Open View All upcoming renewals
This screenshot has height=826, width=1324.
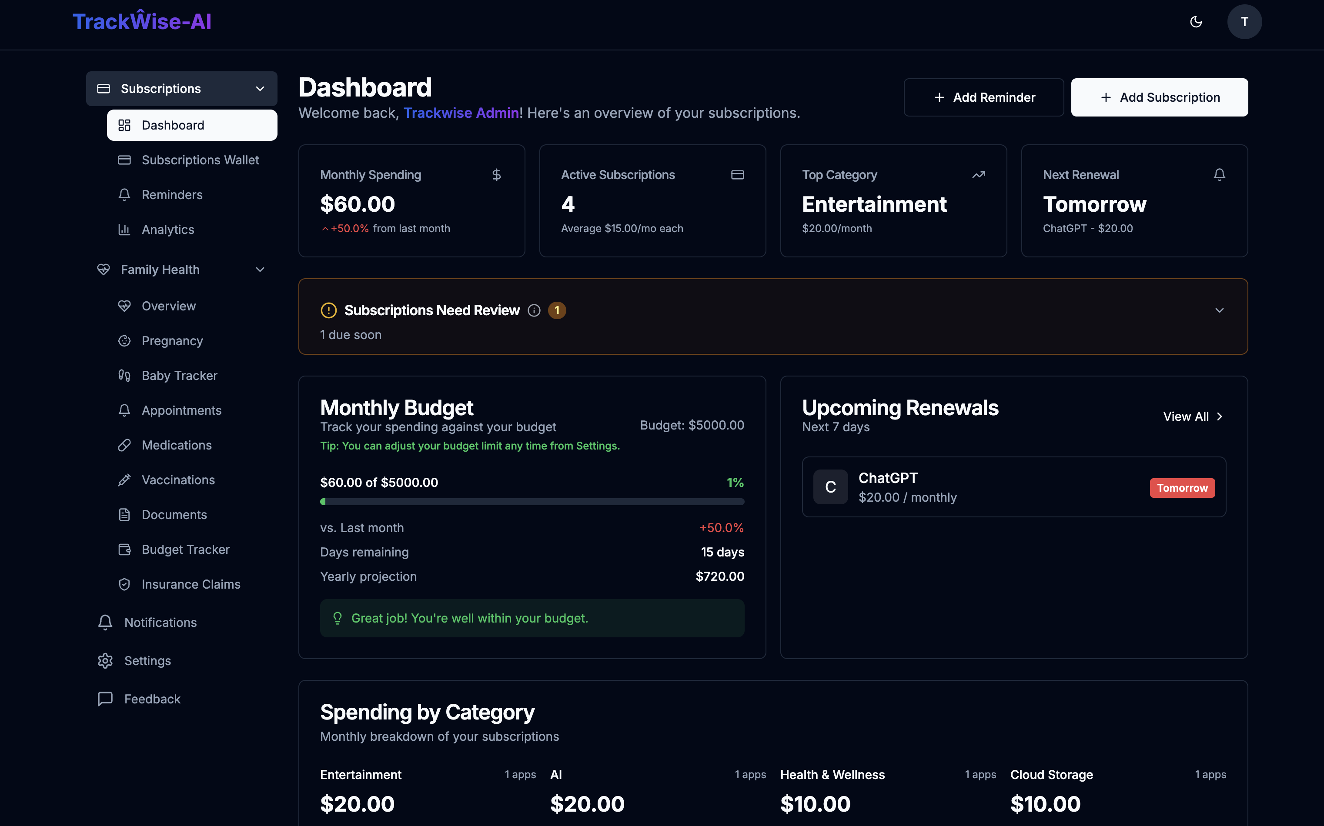(1192, 416)
